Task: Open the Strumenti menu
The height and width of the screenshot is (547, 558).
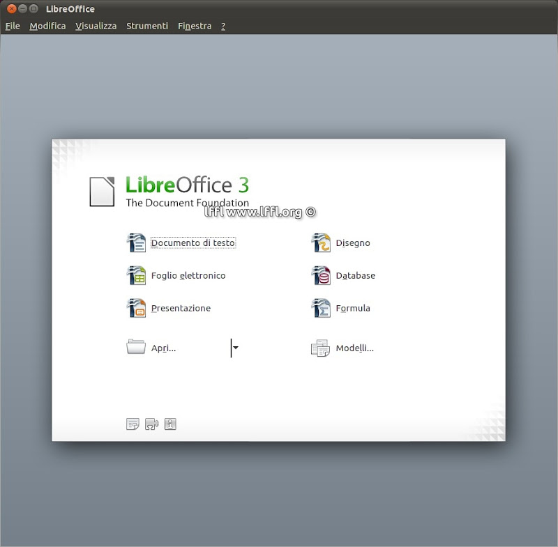Action: click(x=147, y=26)
